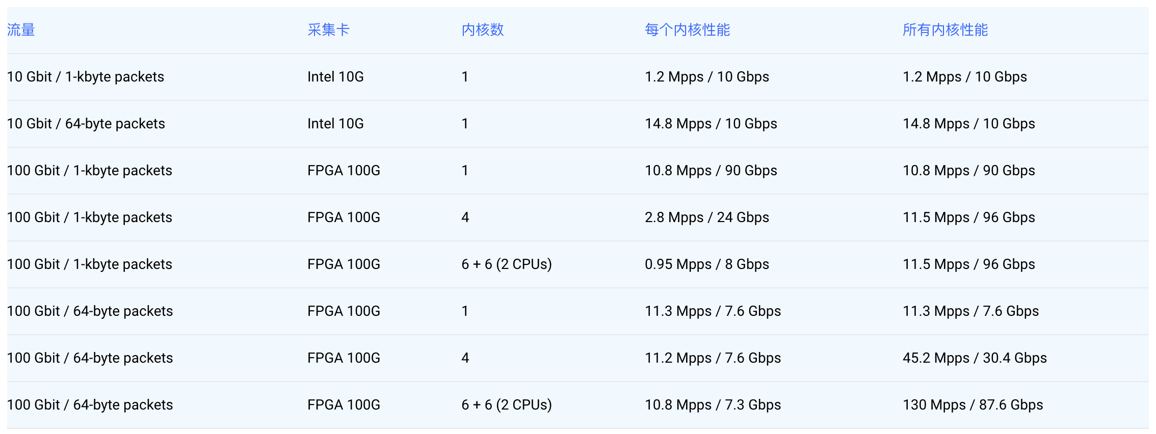Click the "2.8 Mpps / 24 Gbps" cell
This screenshot has width=1156, height=434.
[706, 218]
